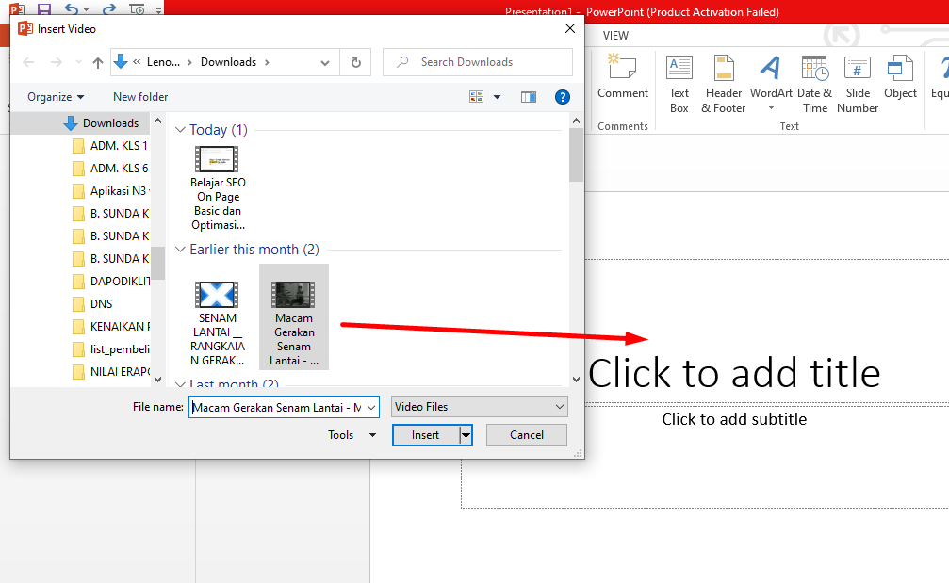Toggle the preview pane in the dialog
This screenshot has height=583, width=949.
pyautogui.click(x=528, y=97)
